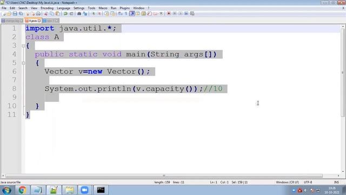
Task: Switch to the new 1 tab
Action: pos(50,21)
